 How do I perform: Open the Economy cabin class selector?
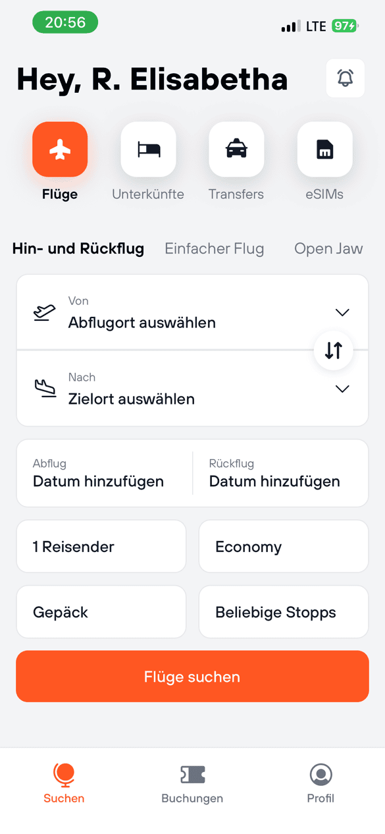[283, 546]
